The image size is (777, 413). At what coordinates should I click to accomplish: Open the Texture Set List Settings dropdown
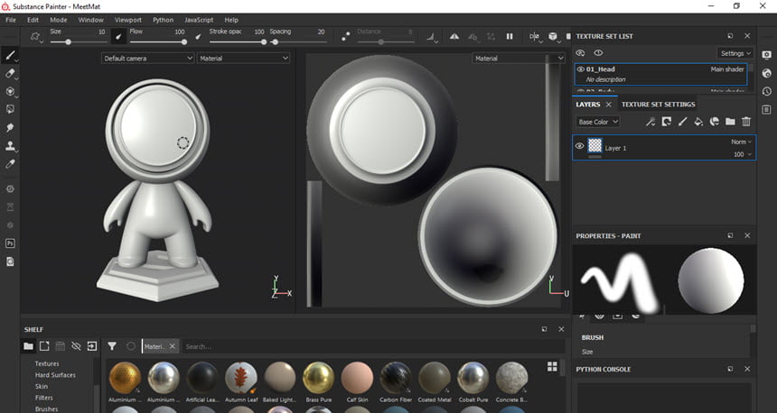[735, 53]
